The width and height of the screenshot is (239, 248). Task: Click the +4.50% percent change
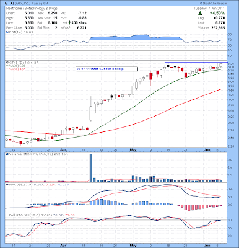pyautogui.click(x=217, y=13)
